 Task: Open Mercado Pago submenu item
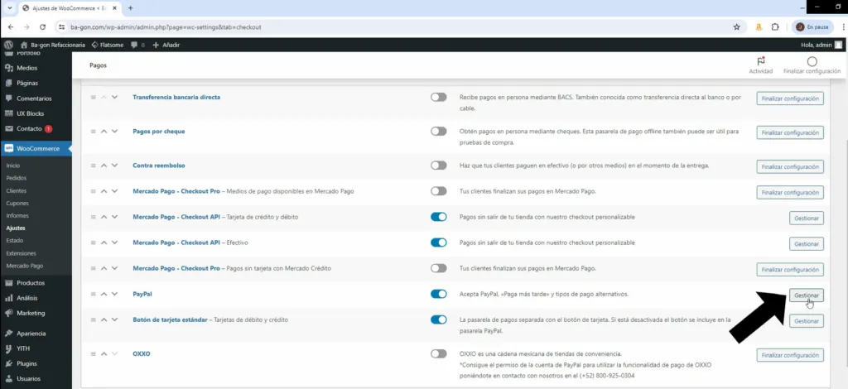(x=24, y=266)
